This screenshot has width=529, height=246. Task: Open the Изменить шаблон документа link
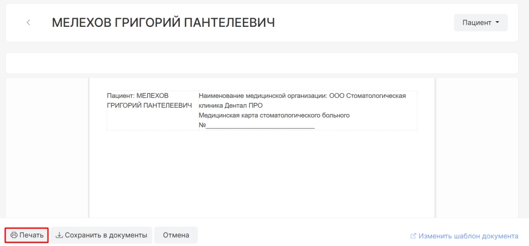tap(468, 236)
